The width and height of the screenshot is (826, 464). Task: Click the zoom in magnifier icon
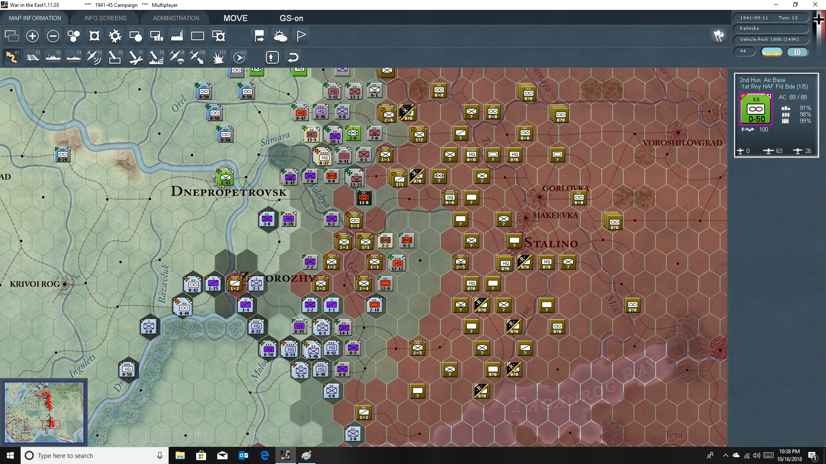point(32,36)
